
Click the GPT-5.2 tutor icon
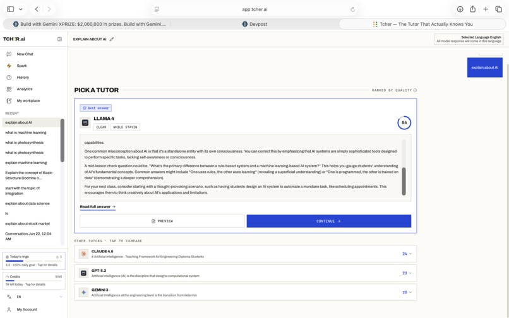coord(83,273)
